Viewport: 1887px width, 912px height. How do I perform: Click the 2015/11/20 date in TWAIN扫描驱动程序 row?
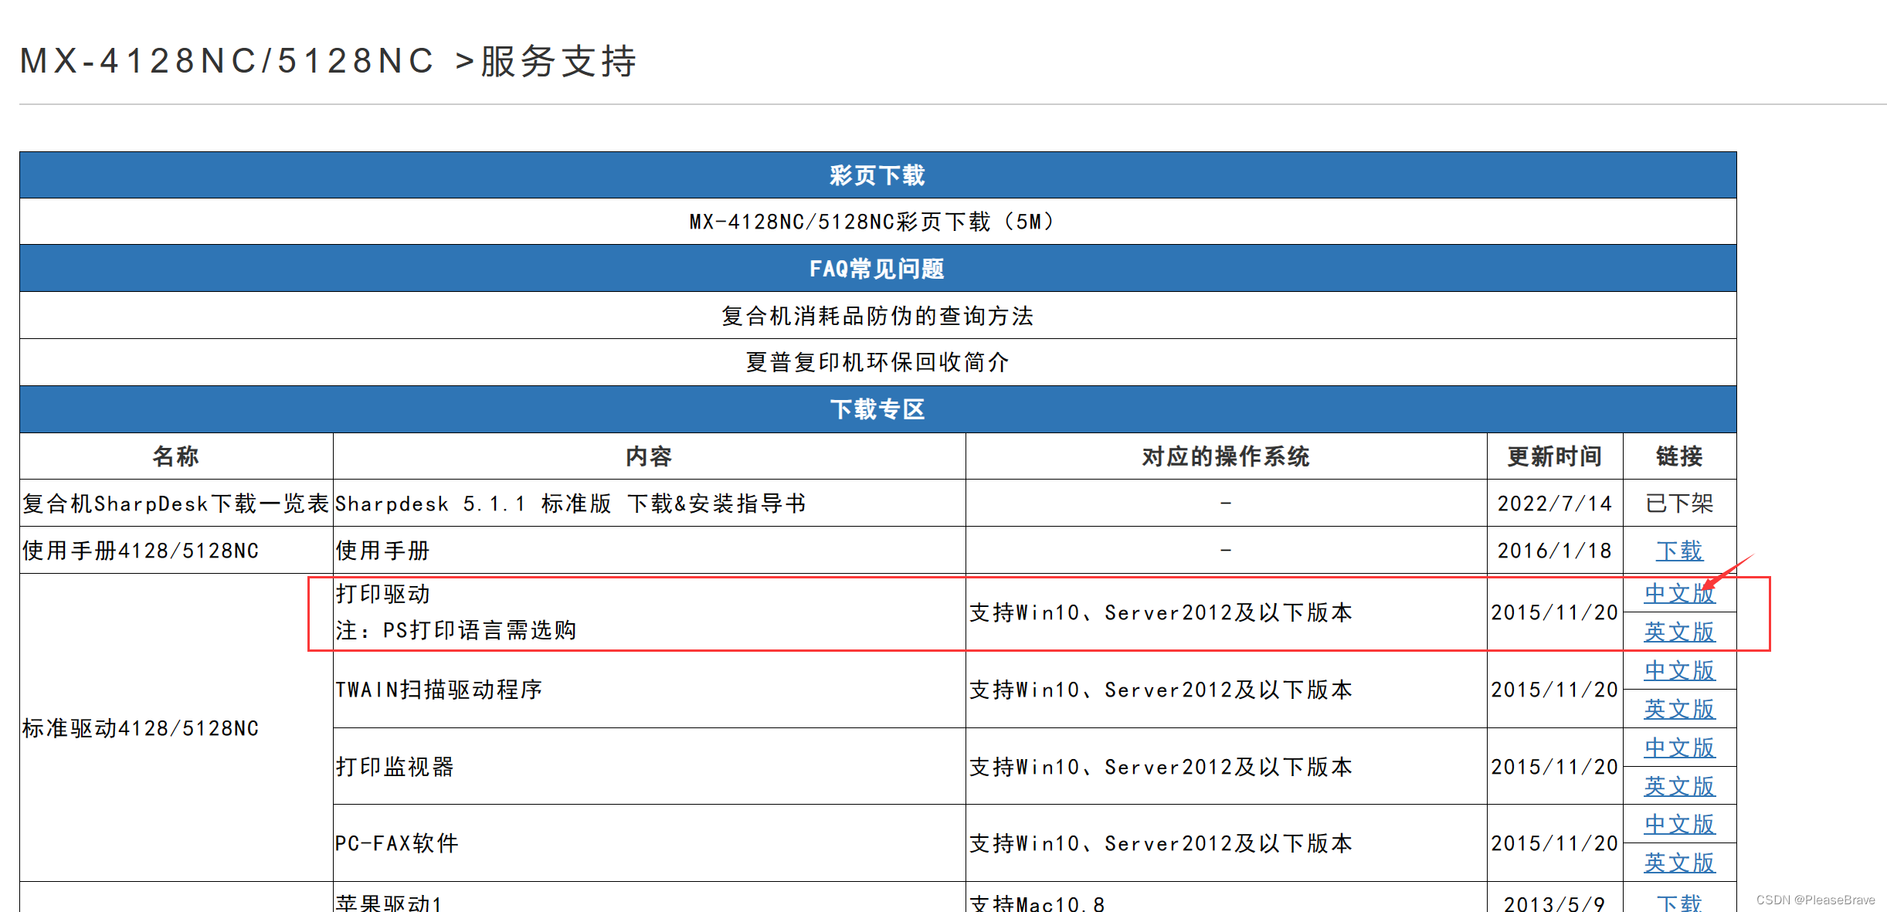click(1555, 690)
